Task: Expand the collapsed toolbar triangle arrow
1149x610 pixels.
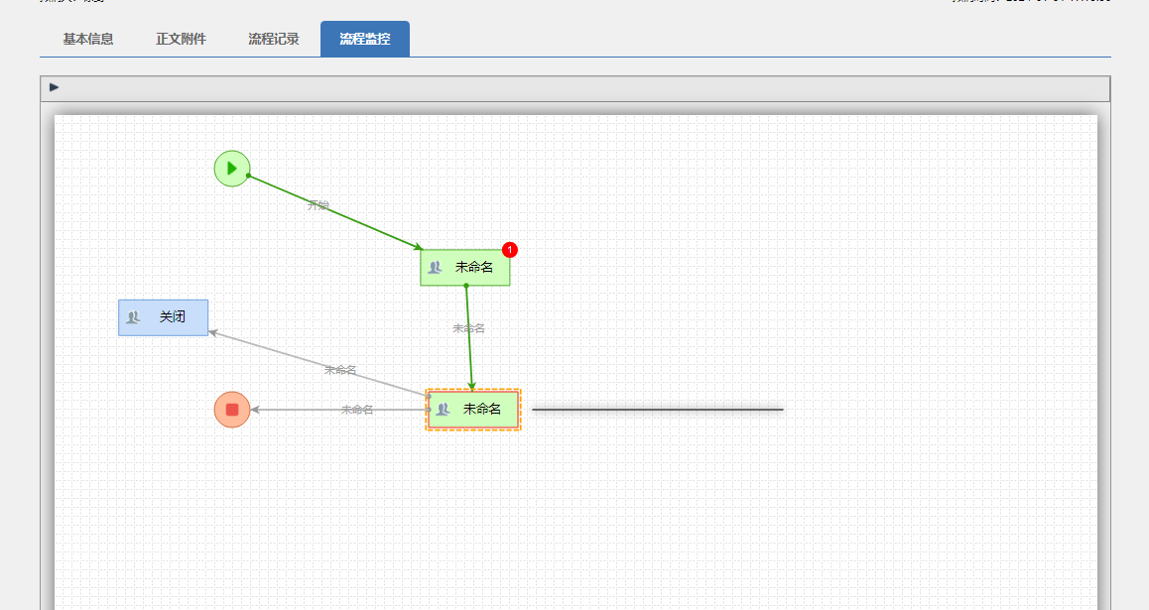Action: click(55, 87)
